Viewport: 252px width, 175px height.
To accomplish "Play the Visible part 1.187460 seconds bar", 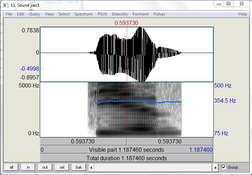I will tap(126, 150).
